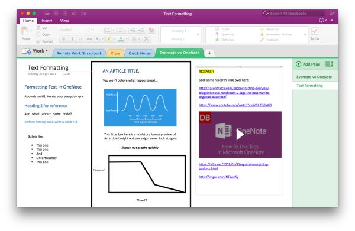Apply the Definition tag
Screen dimensions: 355x231
pos(217,40)
